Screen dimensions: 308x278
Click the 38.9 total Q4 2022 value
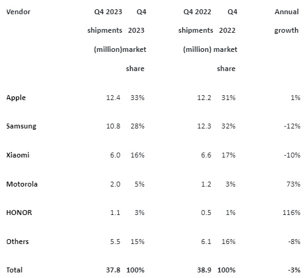(204, 270)
